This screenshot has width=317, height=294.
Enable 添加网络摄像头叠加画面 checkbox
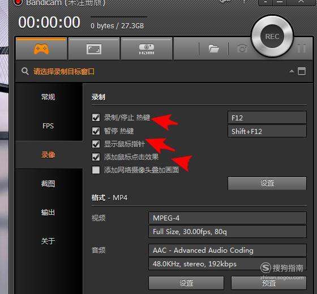[96, 170]
